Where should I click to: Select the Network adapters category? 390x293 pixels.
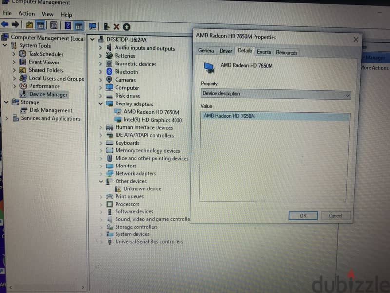point(136,173)
